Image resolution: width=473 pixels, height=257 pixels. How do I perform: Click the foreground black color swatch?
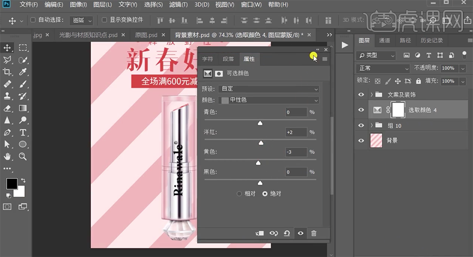coord(12,184)
